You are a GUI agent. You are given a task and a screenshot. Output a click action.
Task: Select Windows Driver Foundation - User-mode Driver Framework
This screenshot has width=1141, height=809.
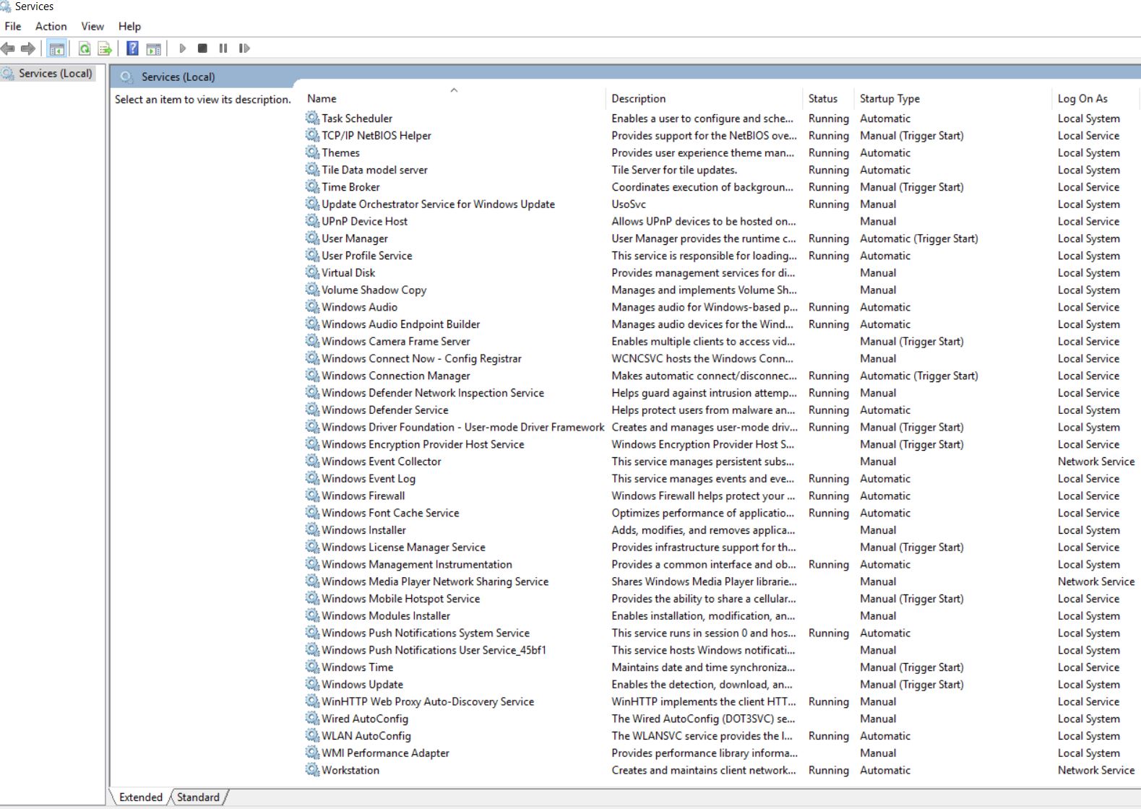click(463, 427)
